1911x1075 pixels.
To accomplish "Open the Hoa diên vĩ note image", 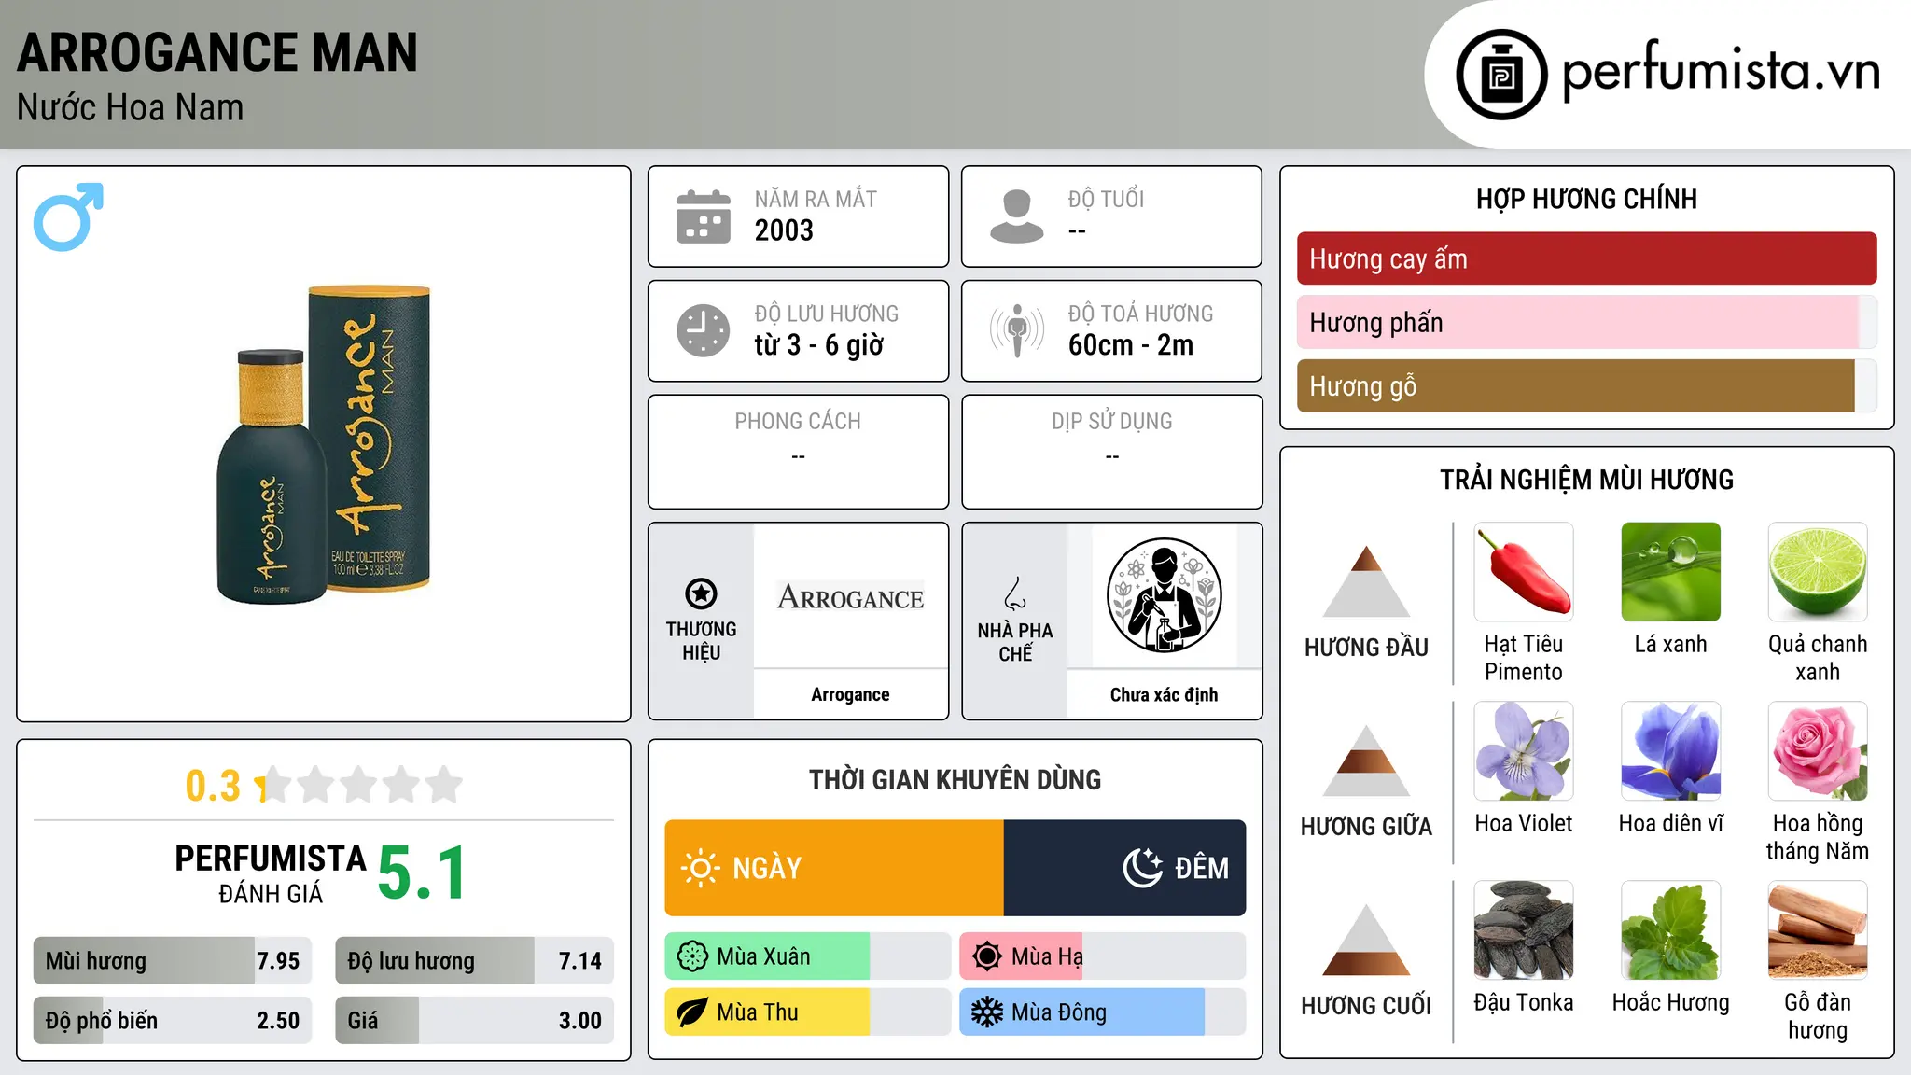I will [x=1670, y=751].
